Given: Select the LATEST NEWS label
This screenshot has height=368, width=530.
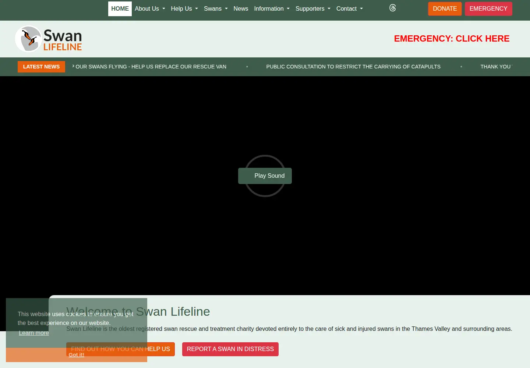Looking at the screenshot, I should pyautogui.click(x=41, y=67).
